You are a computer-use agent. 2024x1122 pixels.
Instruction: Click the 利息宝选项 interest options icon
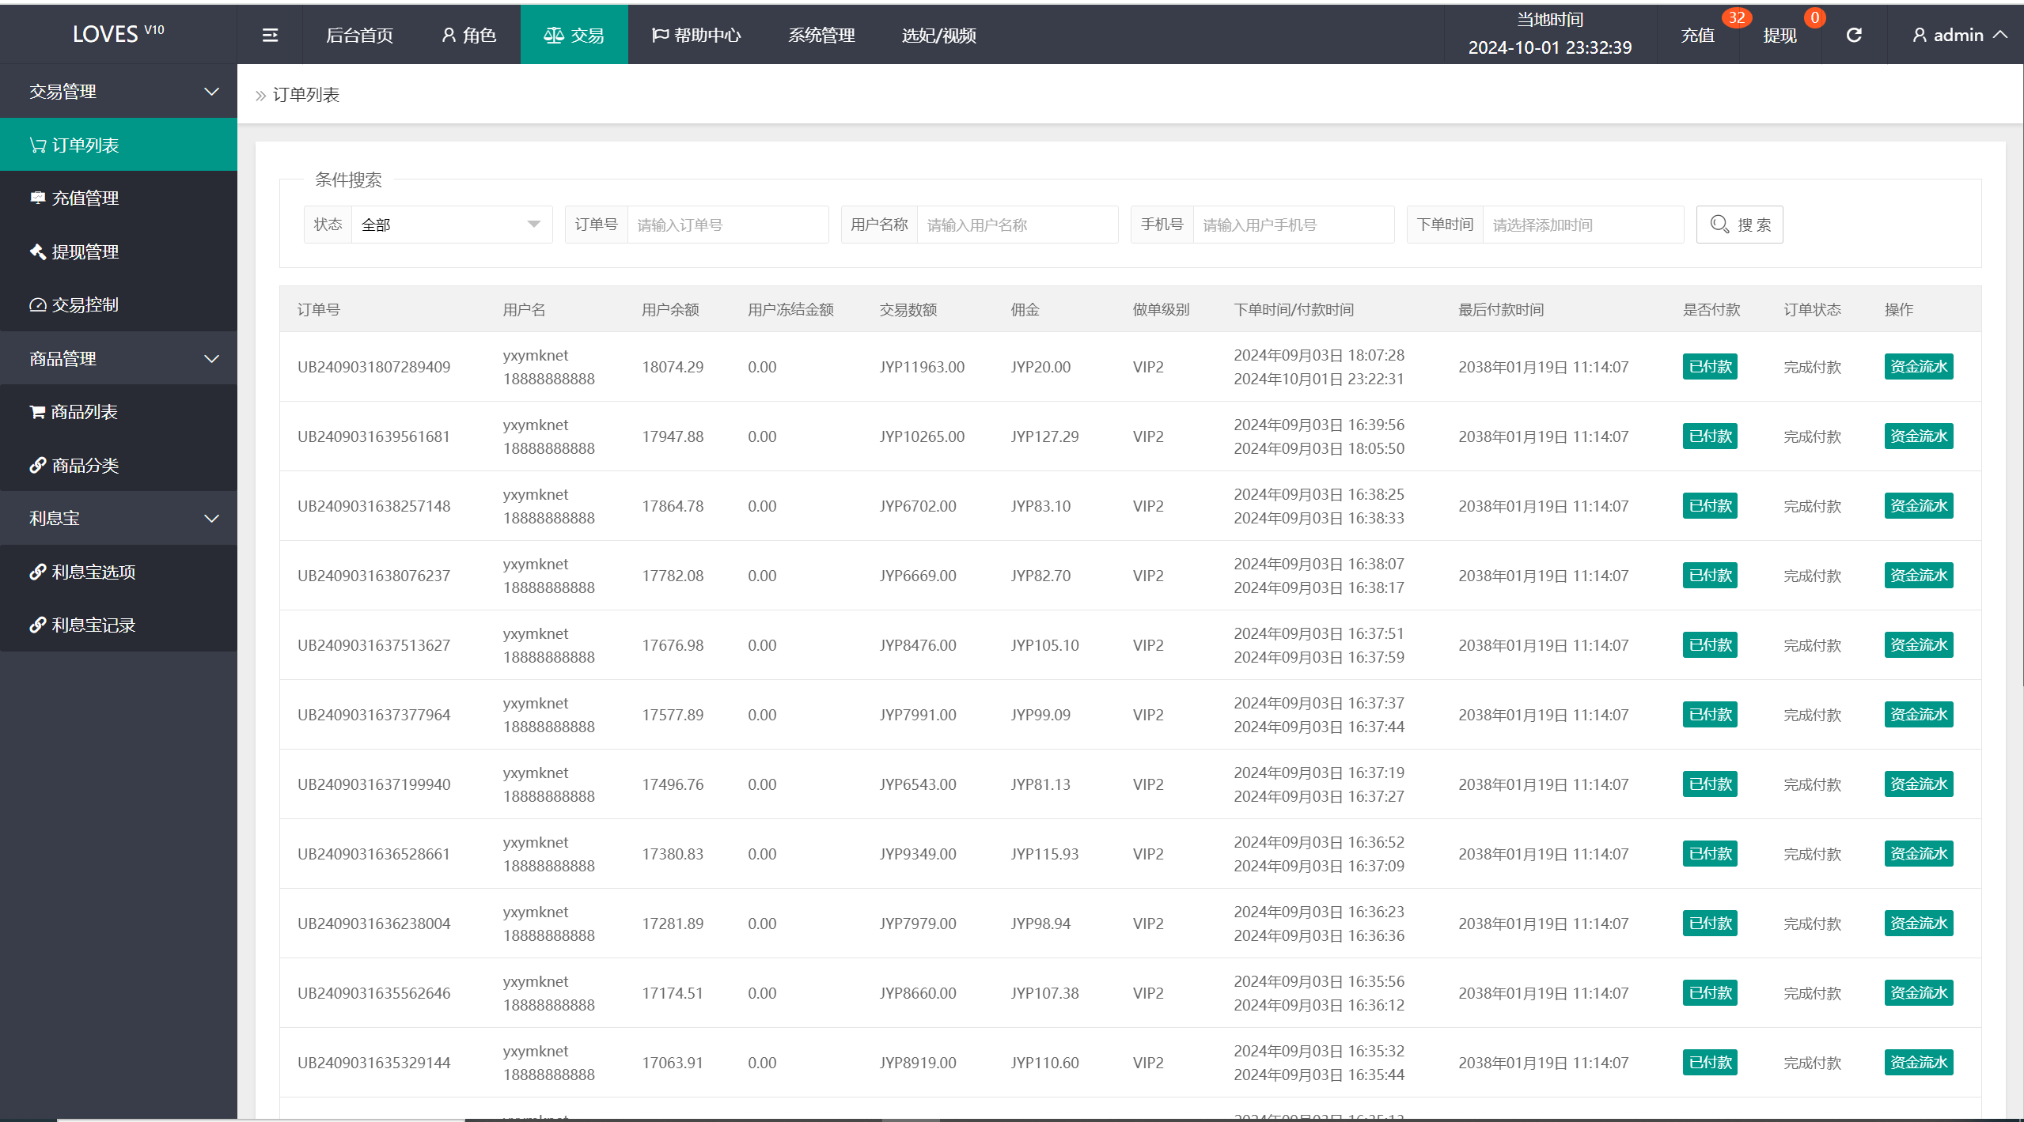click(x=37, y=571)
